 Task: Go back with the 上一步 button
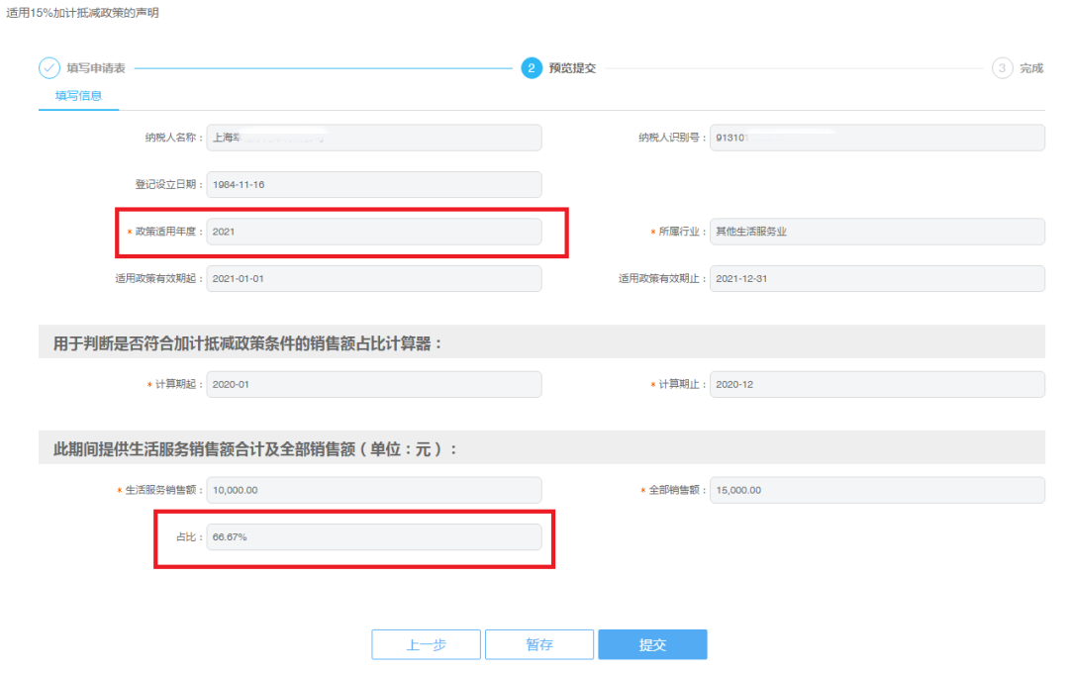coord(426,644)
